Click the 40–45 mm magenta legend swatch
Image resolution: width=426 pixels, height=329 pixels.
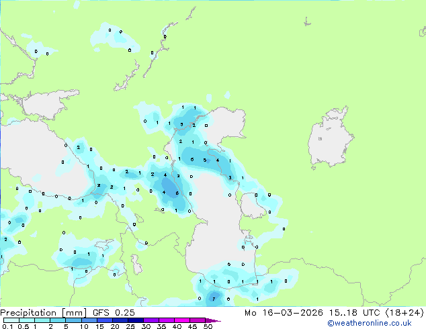pos(182,320)
